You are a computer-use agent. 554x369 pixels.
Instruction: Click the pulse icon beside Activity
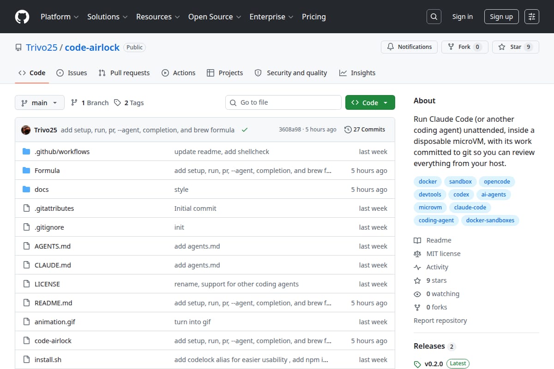417,267
